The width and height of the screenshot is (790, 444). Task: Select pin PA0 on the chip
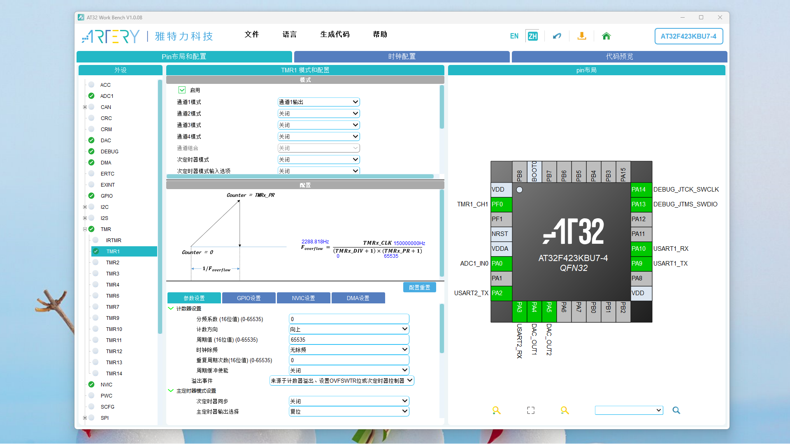(502, 264)
